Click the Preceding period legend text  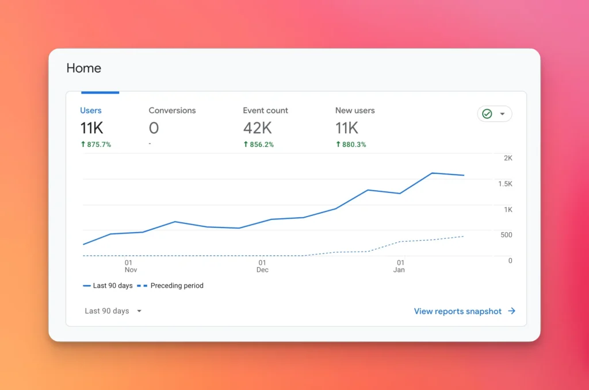(x=177, y=285)
